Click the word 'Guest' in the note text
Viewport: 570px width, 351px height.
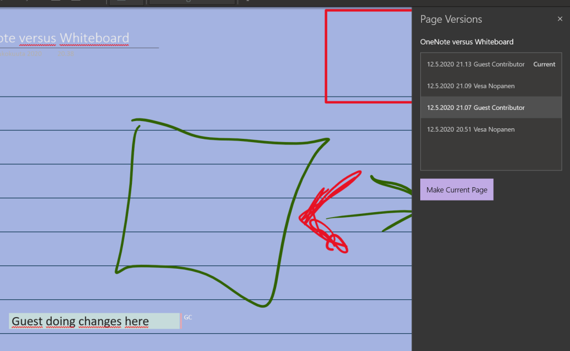click(x=27, y=321)
